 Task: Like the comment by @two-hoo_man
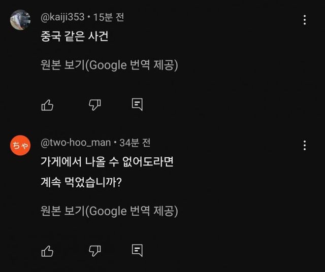pyautogui.click(x=47, y=250)
